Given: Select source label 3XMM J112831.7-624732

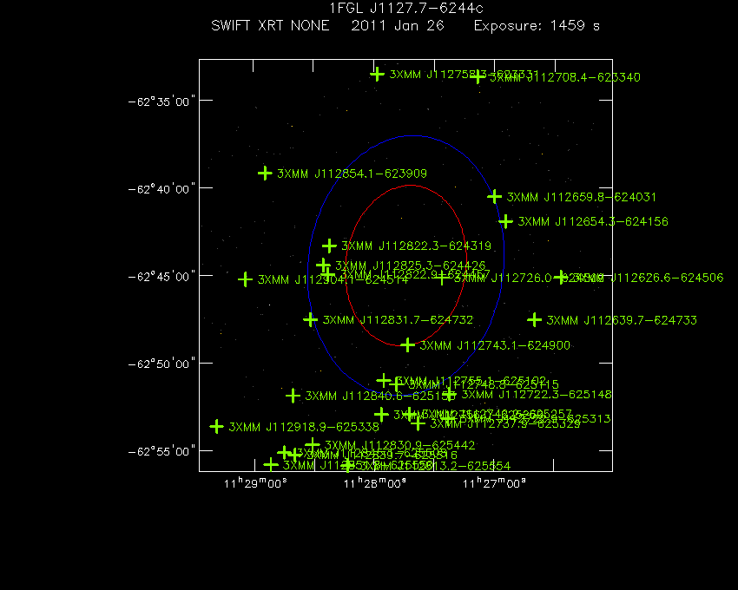Looking at the screenshot, I should point(398,320).
